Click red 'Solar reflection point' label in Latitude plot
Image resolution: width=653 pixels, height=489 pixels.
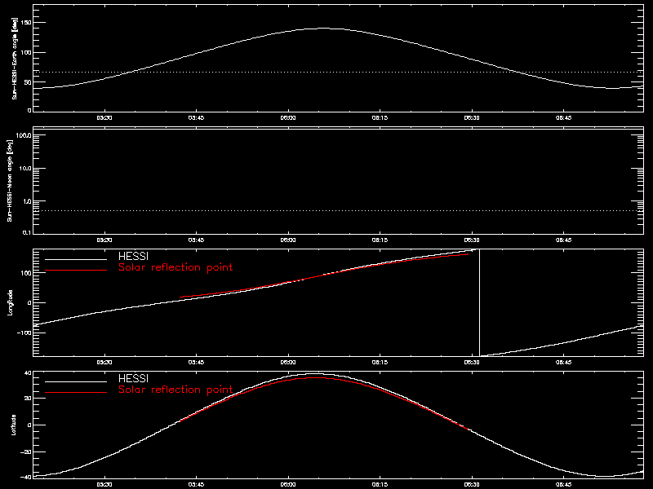pos(175,390)
